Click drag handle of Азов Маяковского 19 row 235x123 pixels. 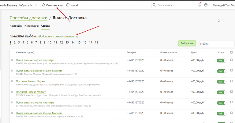(x=12, y=113)
